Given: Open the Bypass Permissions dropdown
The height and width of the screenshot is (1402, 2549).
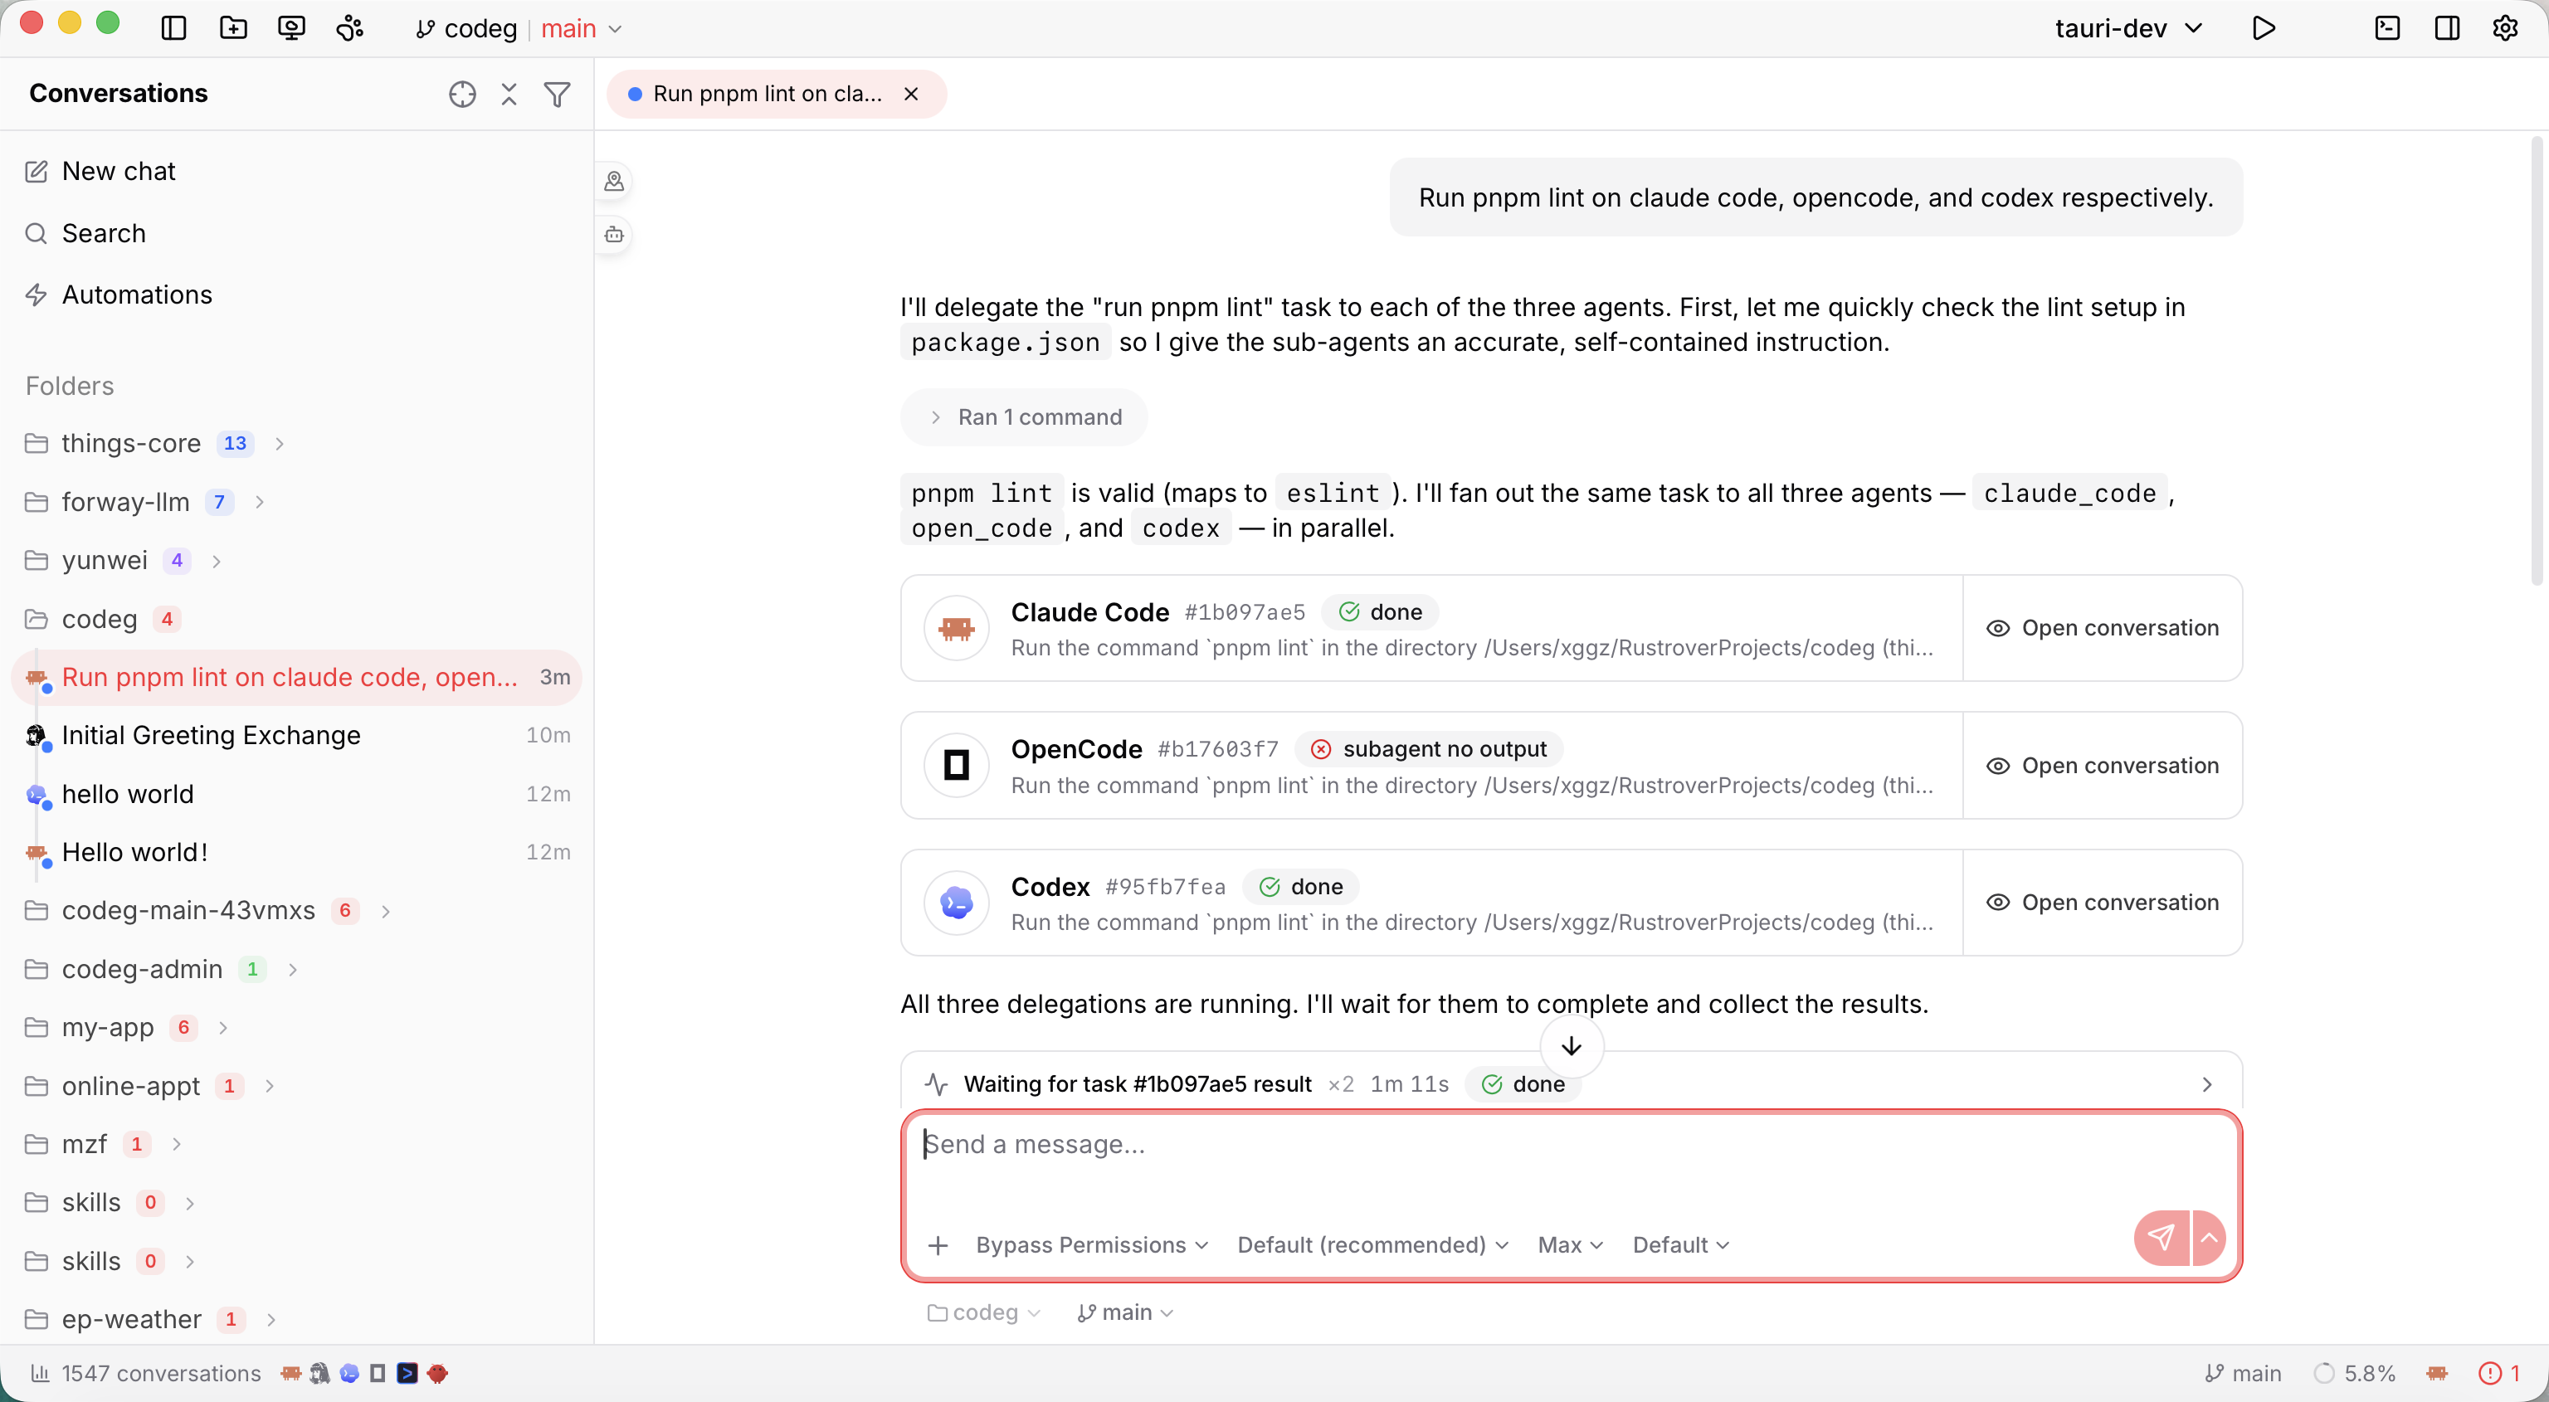Looking at the screenshot, I should (x=1093, y=1246).
